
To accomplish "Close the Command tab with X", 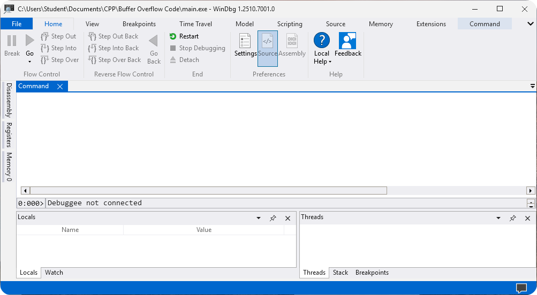I will [x=60, y=87].
